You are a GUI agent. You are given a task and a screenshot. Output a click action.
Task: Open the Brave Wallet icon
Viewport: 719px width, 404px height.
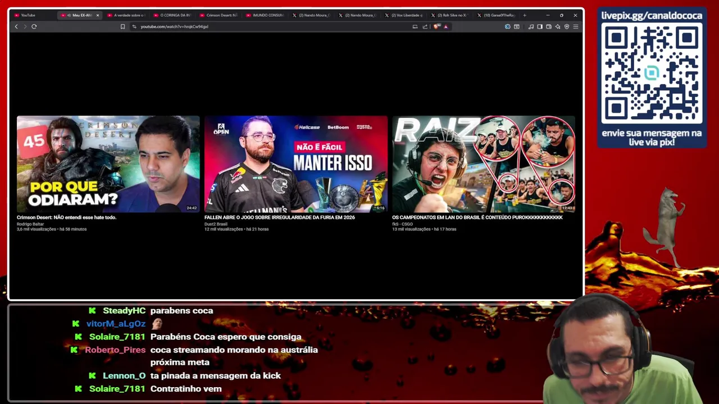[549, 26]
